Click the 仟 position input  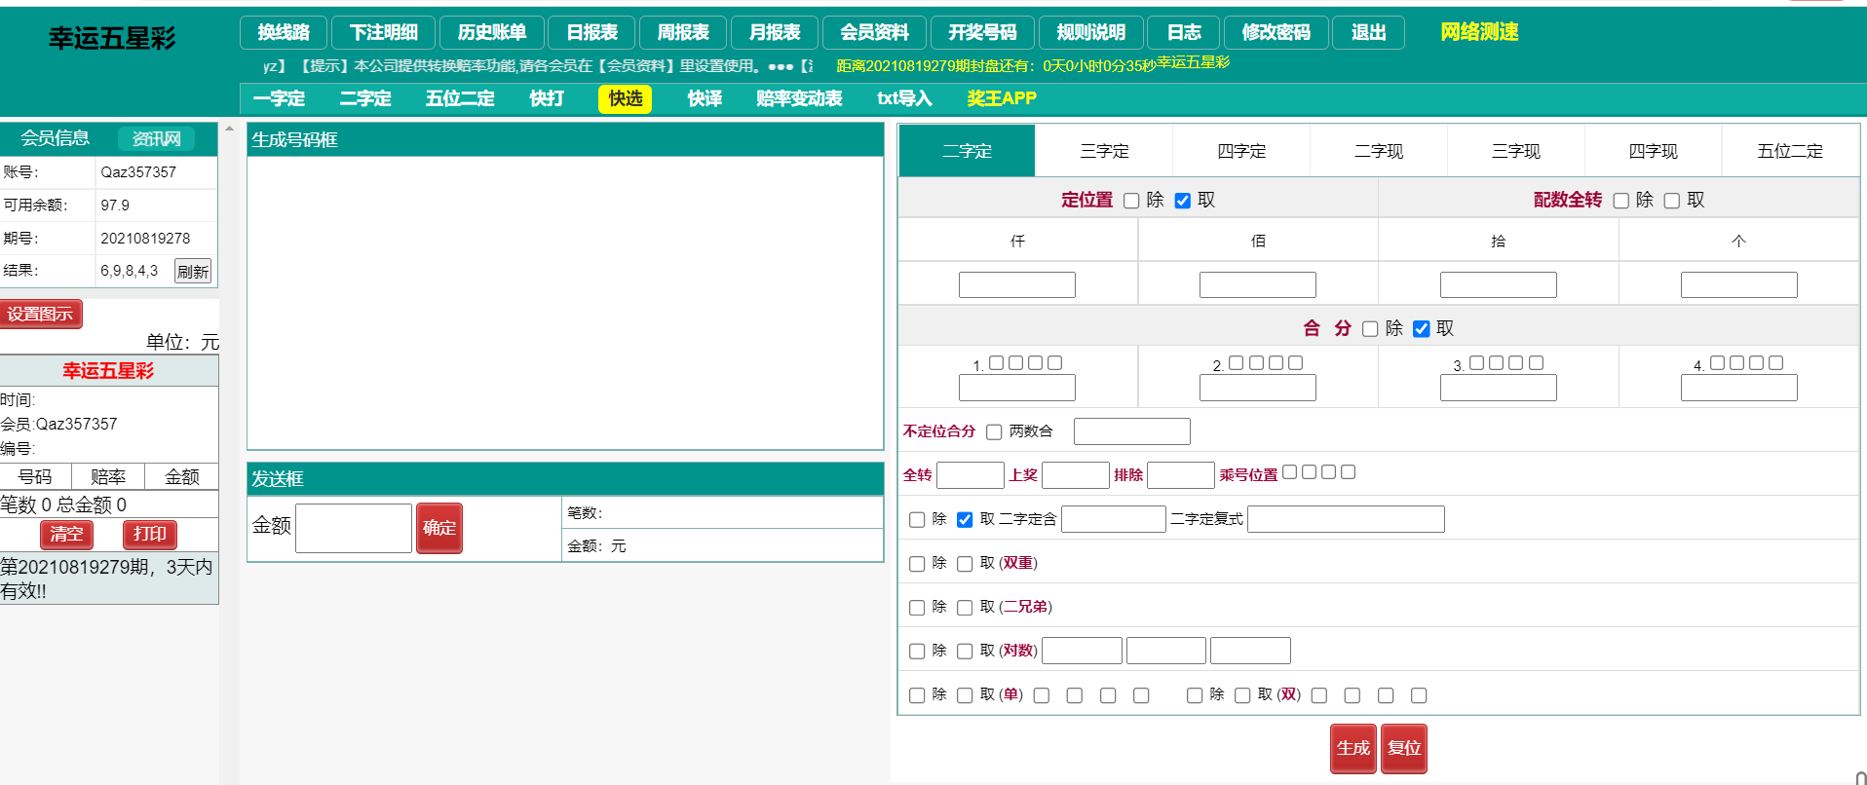[1017, 284]
